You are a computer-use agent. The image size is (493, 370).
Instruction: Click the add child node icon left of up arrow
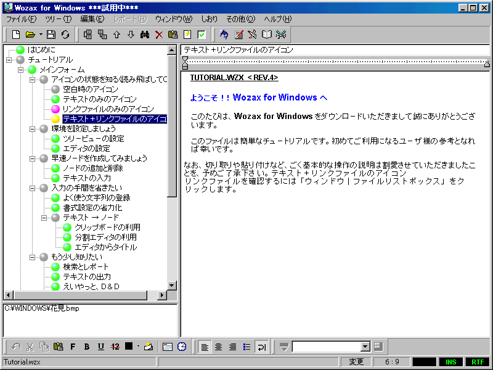pos(102,35)
